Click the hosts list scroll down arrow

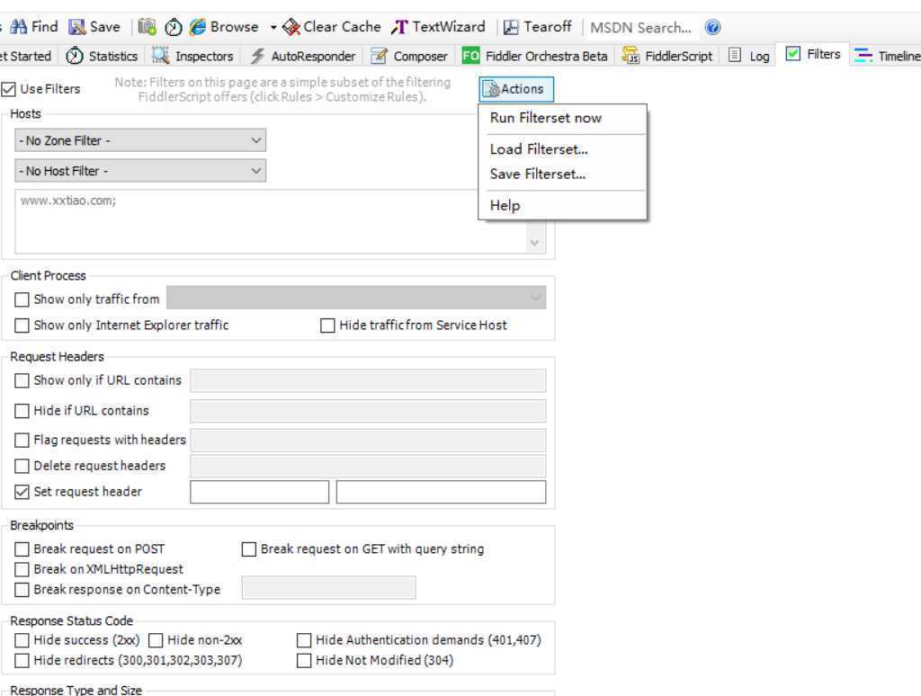(x=534, y=243)
